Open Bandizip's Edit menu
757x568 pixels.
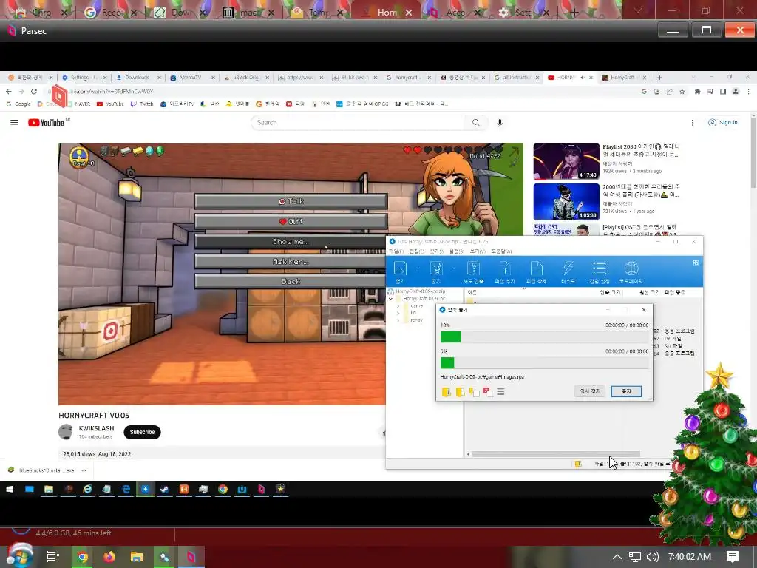417,251
